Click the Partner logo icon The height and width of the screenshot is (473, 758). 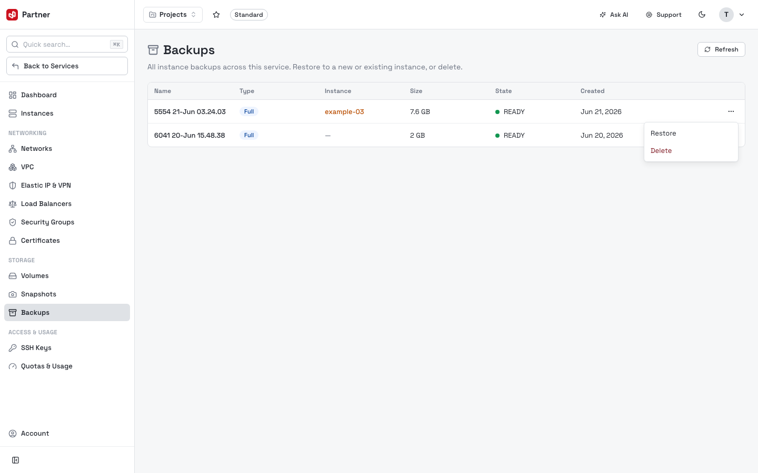tap(12, 15)
